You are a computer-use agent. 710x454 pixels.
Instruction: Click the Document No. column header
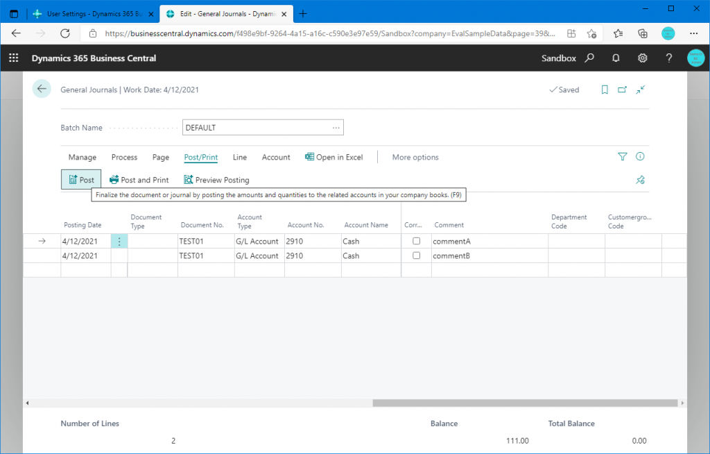pos(202,225)
